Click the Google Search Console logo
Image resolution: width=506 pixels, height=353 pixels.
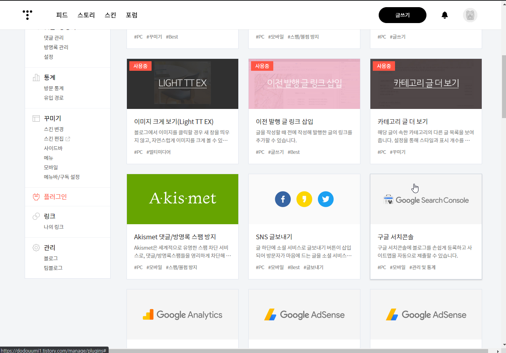point(426,200)
